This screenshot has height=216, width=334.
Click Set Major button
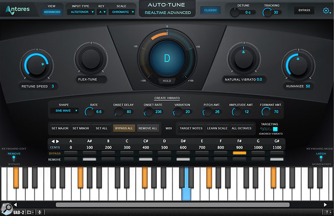tap(60, 128)
